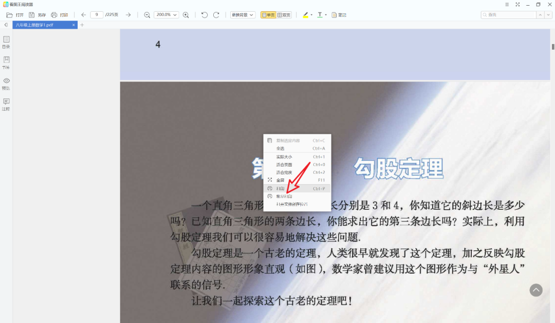The height and width of the screenshot is (323, 555).
Task: Open the bookmark sidebar panel
Action: (x=6, y=63)
